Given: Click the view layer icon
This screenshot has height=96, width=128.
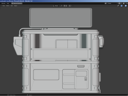Looking at the screenshot, I should [x=124, y=3].
